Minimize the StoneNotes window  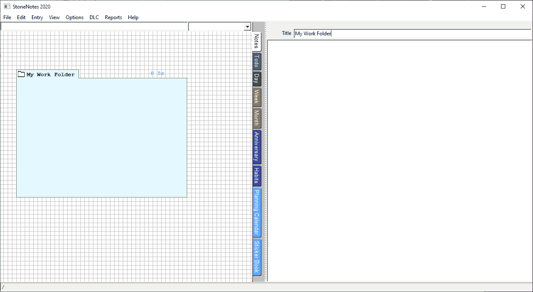[484, 6]
